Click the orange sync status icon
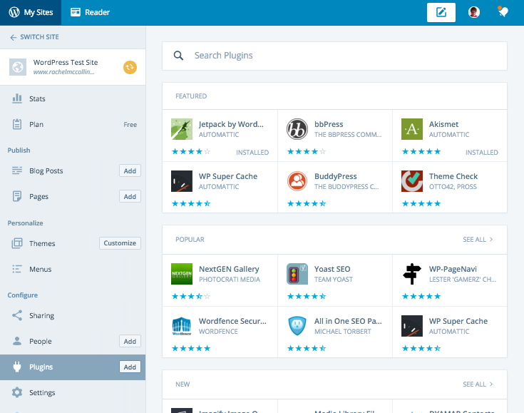This screenshot has width=524, height=413. (x=130, y=67)
